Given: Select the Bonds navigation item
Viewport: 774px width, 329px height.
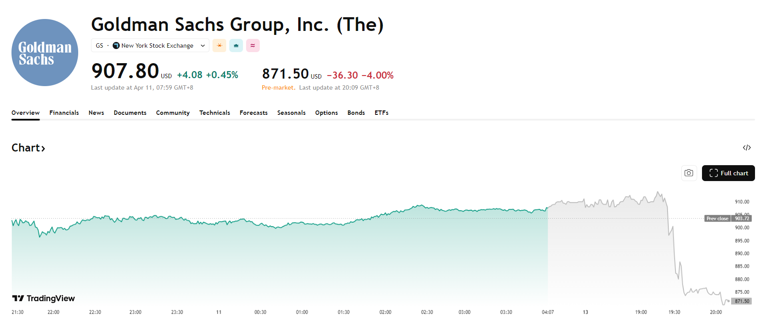Looking at the screenshot, I should coord(356,113).
